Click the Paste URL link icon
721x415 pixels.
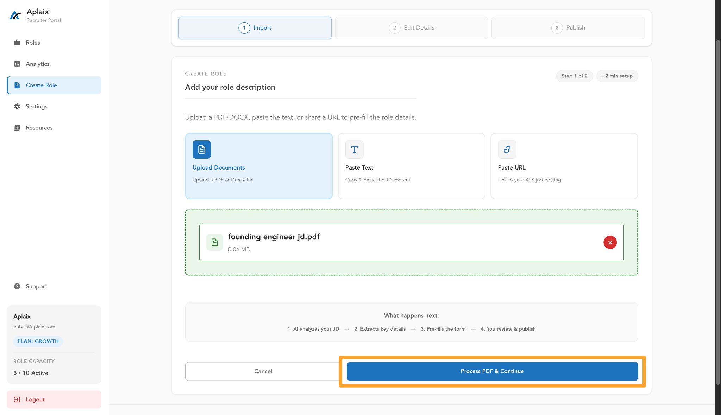[507, 149]
